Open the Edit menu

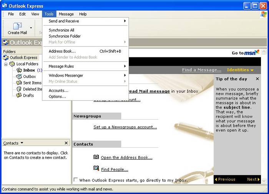point(22,14)
